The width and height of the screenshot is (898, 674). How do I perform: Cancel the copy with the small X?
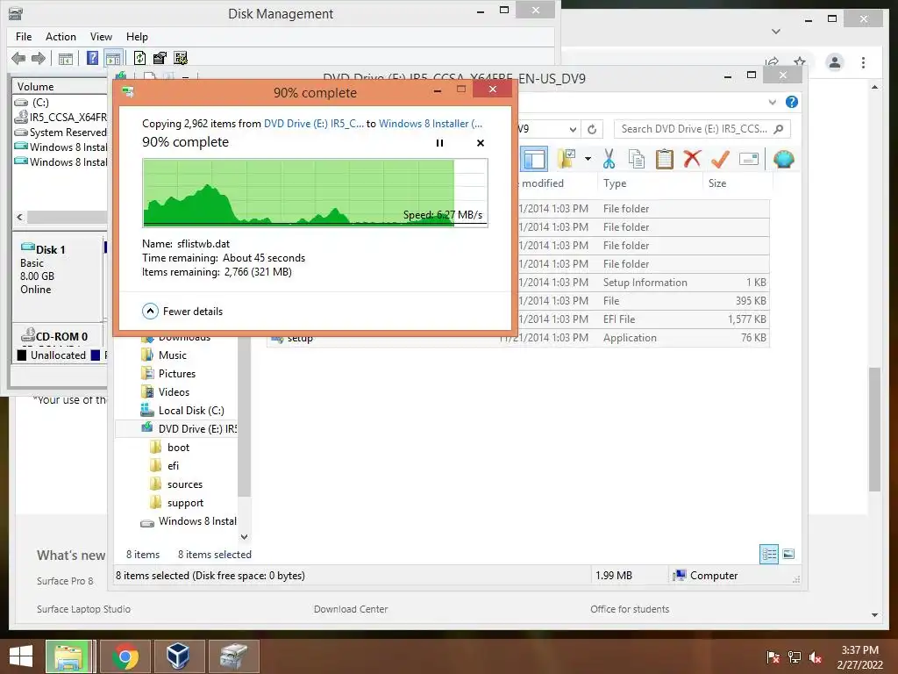coord(481,143)
